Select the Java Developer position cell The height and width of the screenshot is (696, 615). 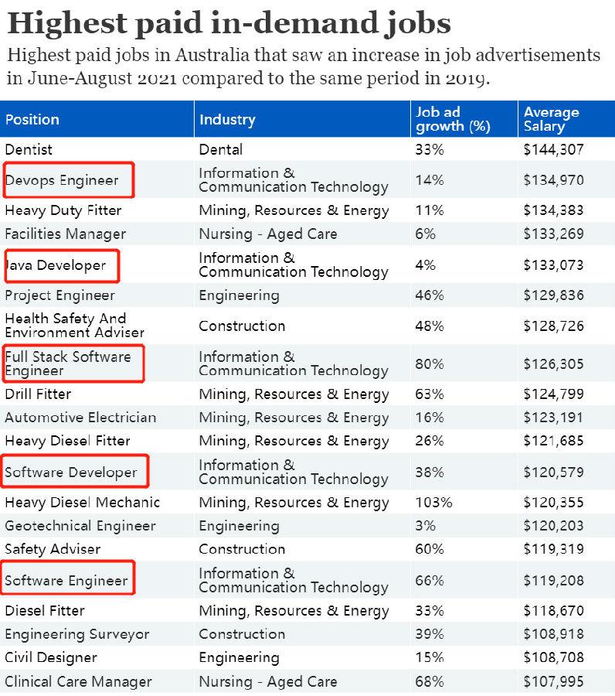(56, 265)
